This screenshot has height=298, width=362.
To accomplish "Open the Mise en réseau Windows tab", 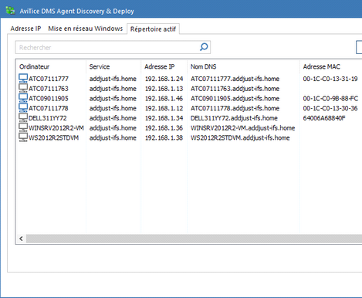I will (86, 29).
